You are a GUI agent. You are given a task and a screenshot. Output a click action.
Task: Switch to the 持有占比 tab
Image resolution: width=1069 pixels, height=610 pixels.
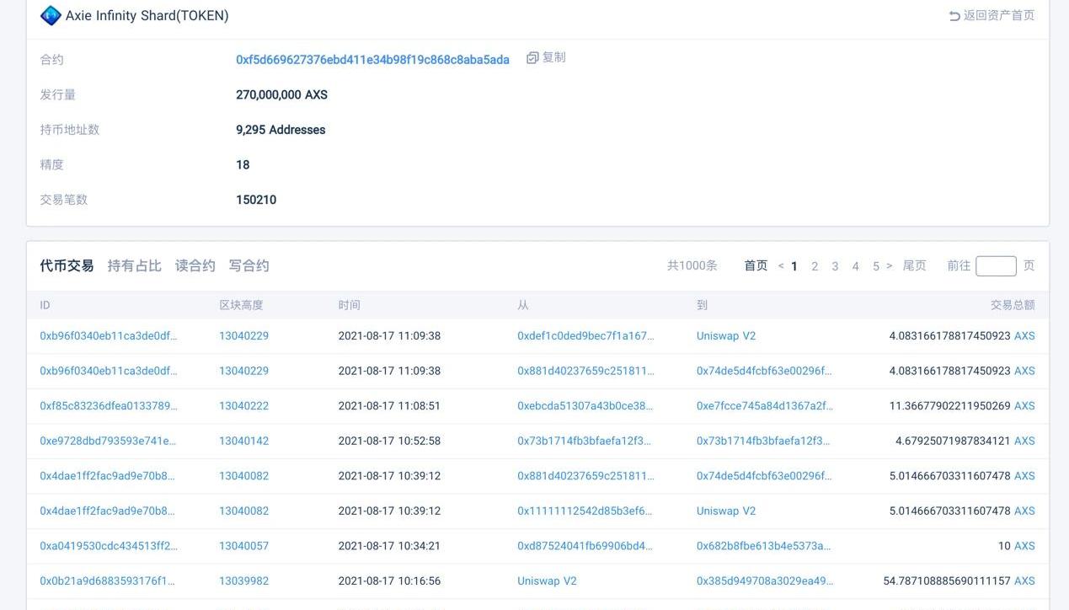click(x=134, y=265)
